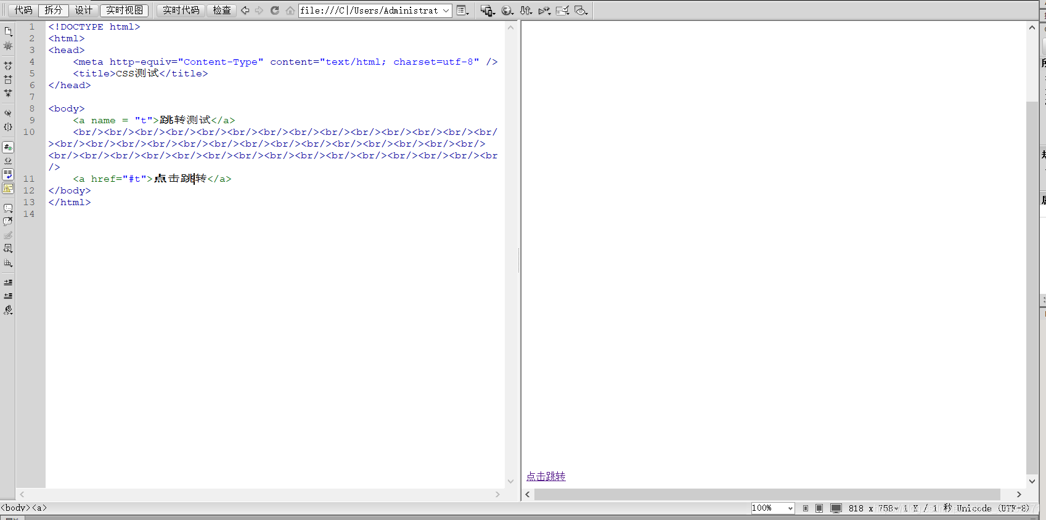Click the </html> closing tag line
The width and height of the screenshot is (1046, 520).
pos(70,202)
